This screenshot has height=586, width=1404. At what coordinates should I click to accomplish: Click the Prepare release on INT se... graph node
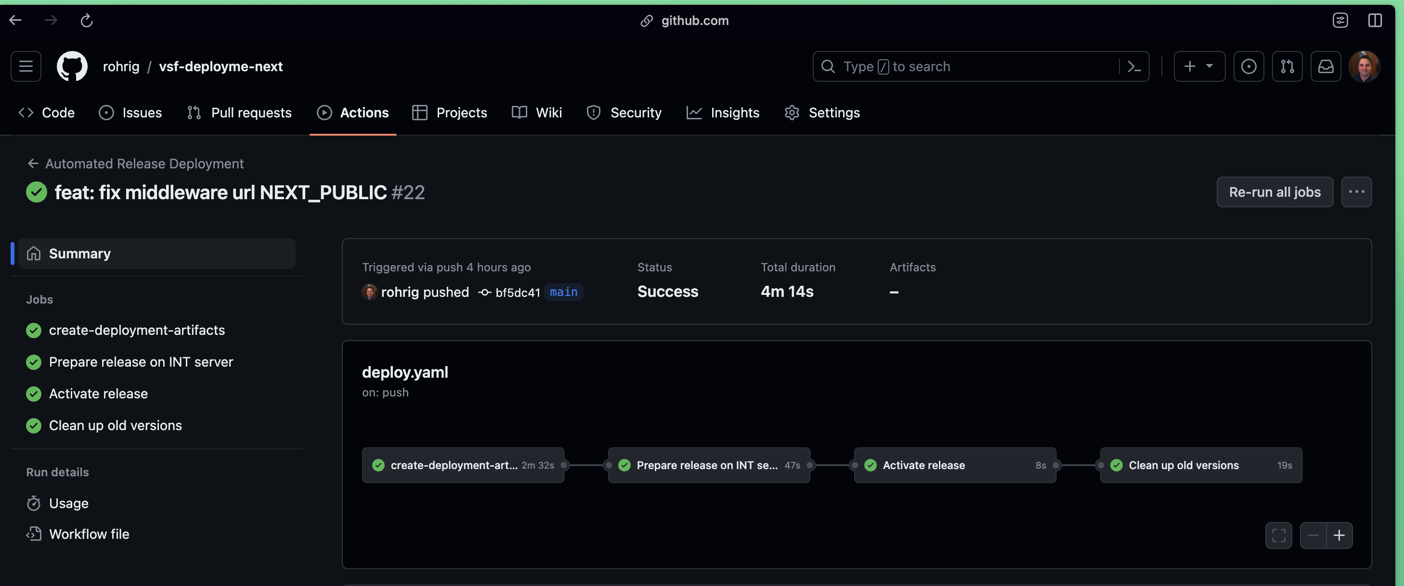pos(709,465)
